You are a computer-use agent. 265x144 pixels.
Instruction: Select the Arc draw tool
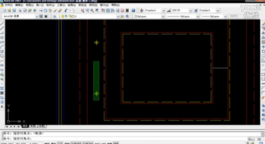(x=2, y=47)
